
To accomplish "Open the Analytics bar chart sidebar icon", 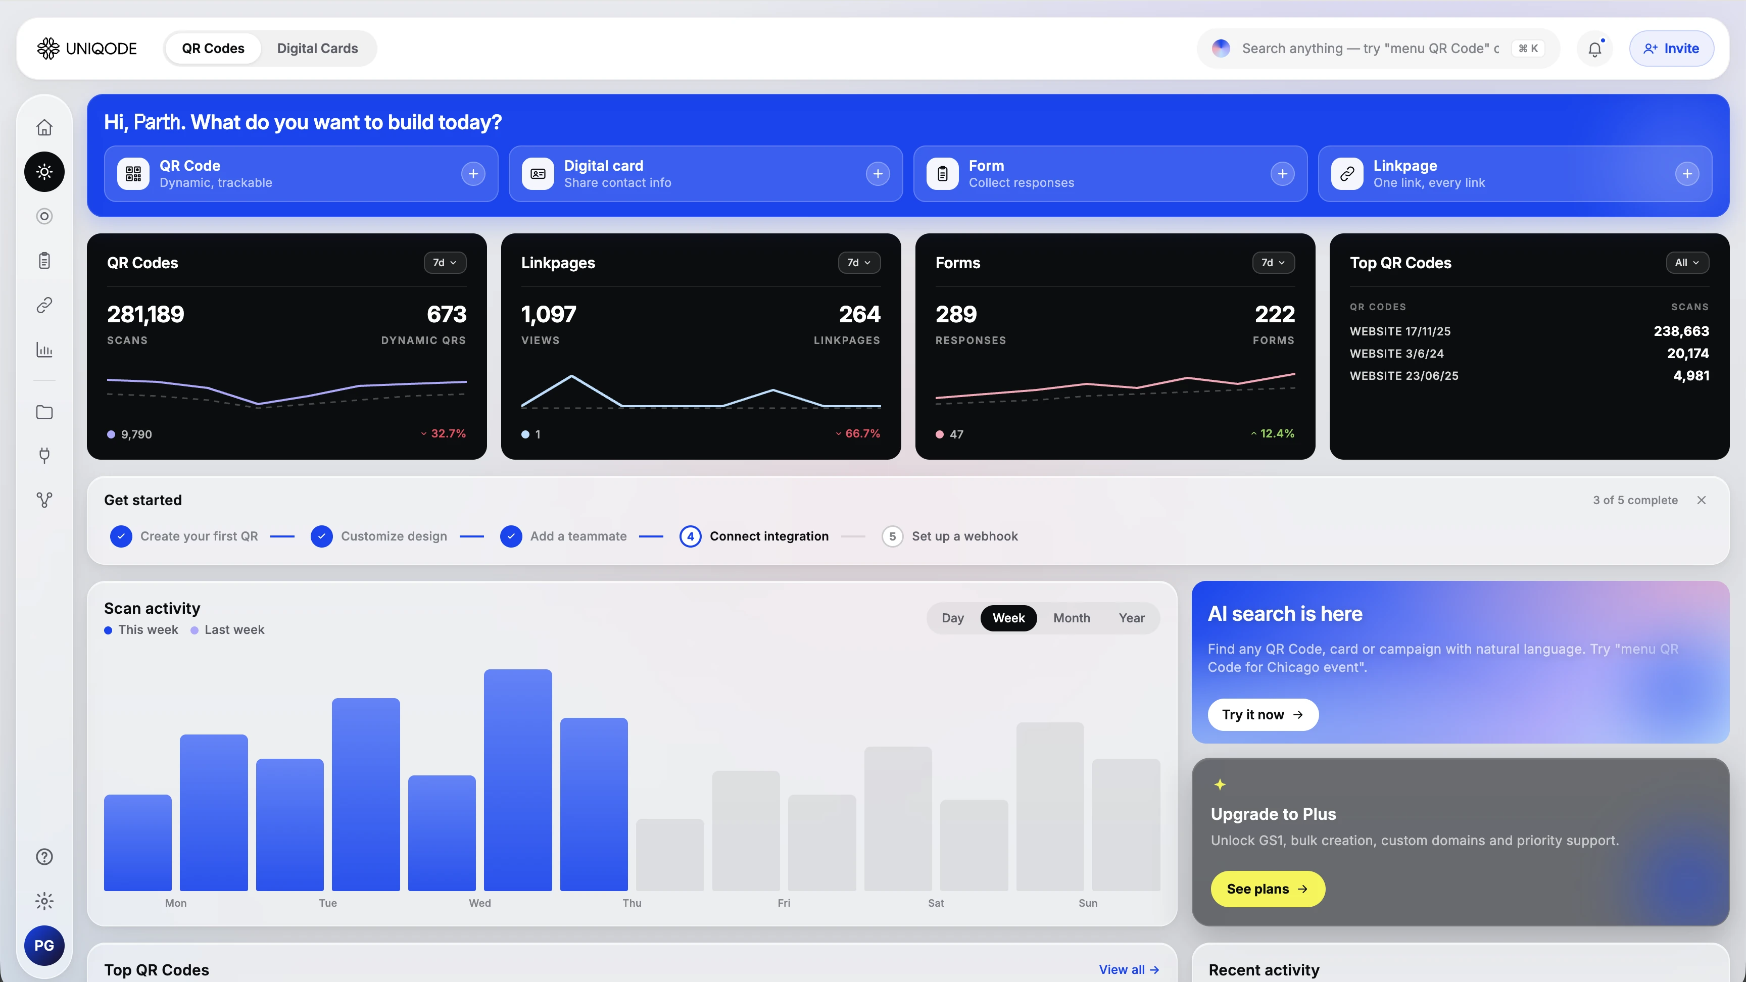I will tap(44, 350).
